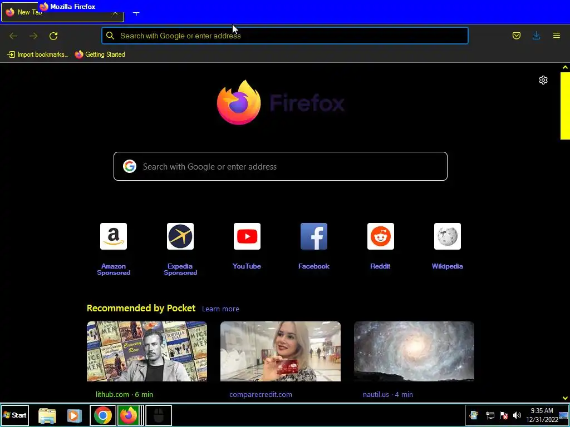Click the clock showing 9:35 AM
The image size is (570, 427).
click(542, 415)
